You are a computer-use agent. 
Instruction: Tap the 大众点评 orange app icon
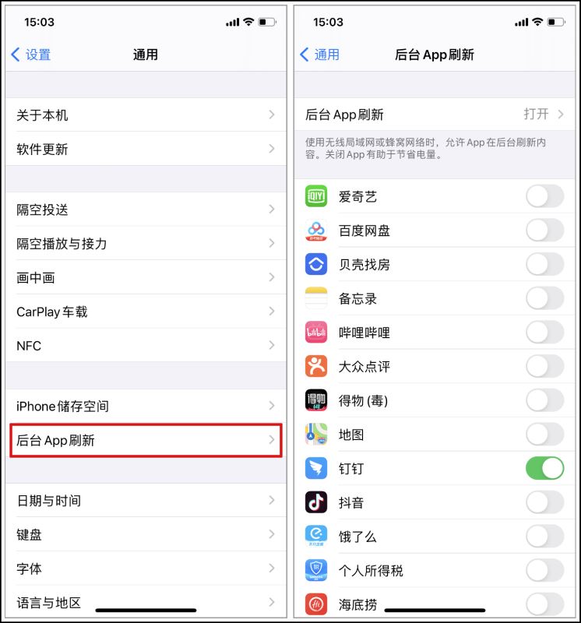[316, 366]
